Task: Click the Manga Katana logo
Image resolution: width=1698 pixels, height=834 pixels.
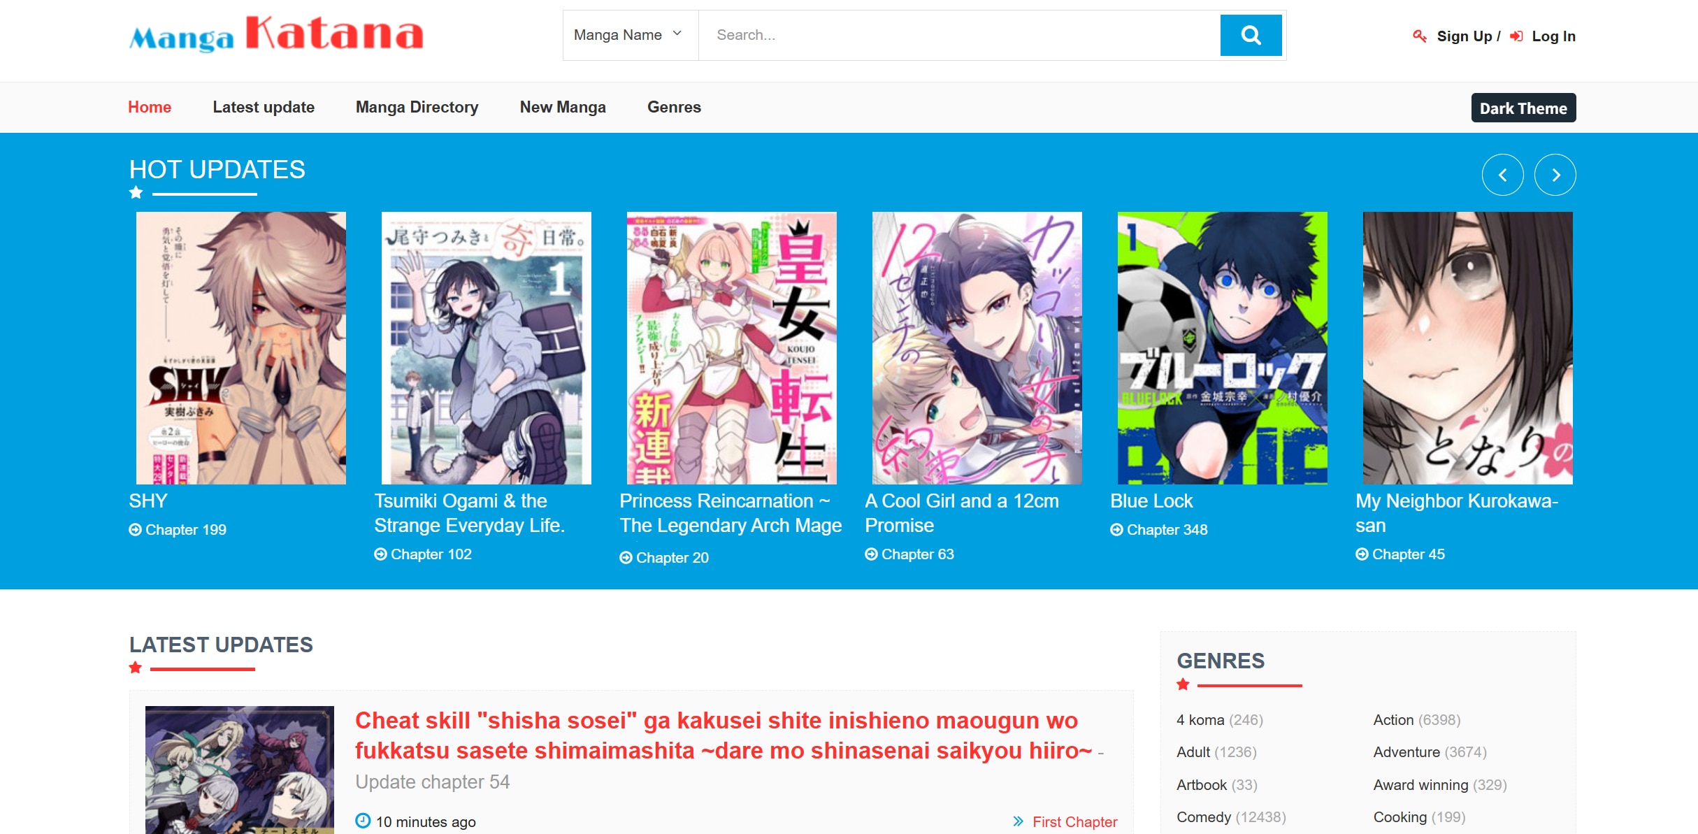Action: coord(276,35)
